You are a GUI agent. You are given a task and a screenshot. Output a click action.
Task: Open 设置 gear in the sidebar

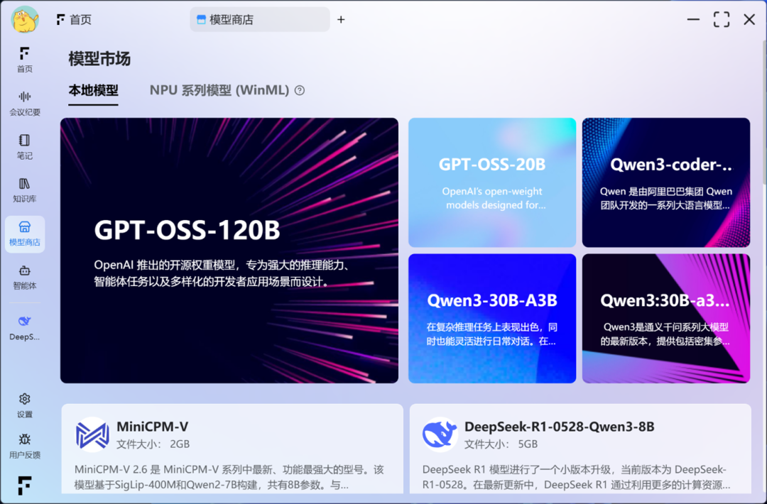coord(24,406)
